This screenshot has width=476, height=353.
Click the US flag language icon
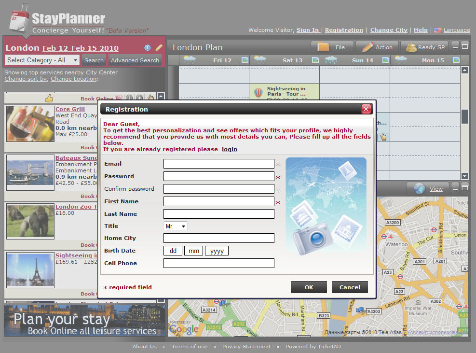pos(437,30)
